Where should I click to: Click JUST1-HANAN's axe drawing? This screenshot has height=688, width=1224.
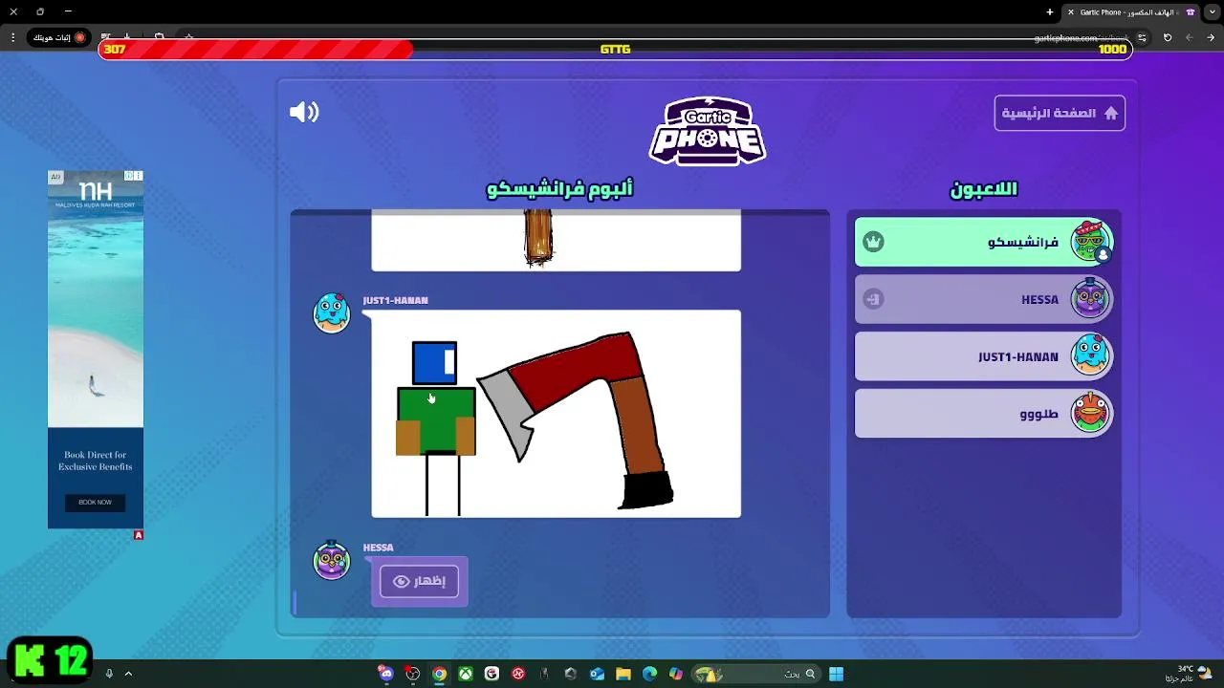[556, 413]
